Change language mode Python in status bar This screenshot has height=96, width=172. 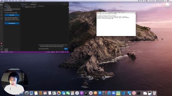pyautogui.click(x=63, y=52)
